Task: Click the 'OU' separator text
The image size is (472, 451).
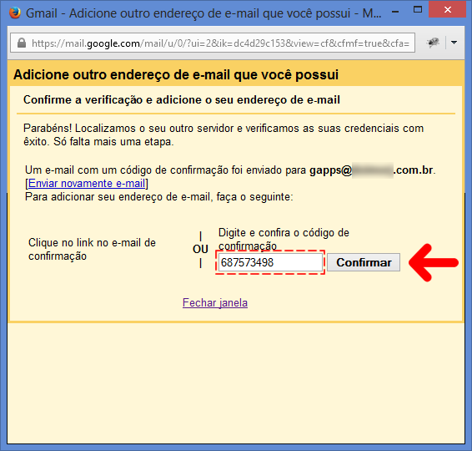Action: point(200,250)
